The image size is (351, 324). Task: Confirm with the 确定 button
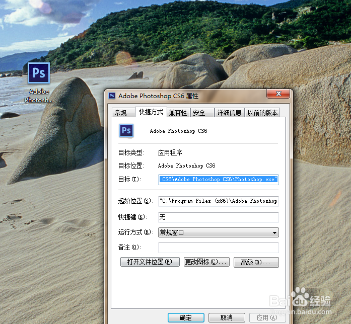186,317
